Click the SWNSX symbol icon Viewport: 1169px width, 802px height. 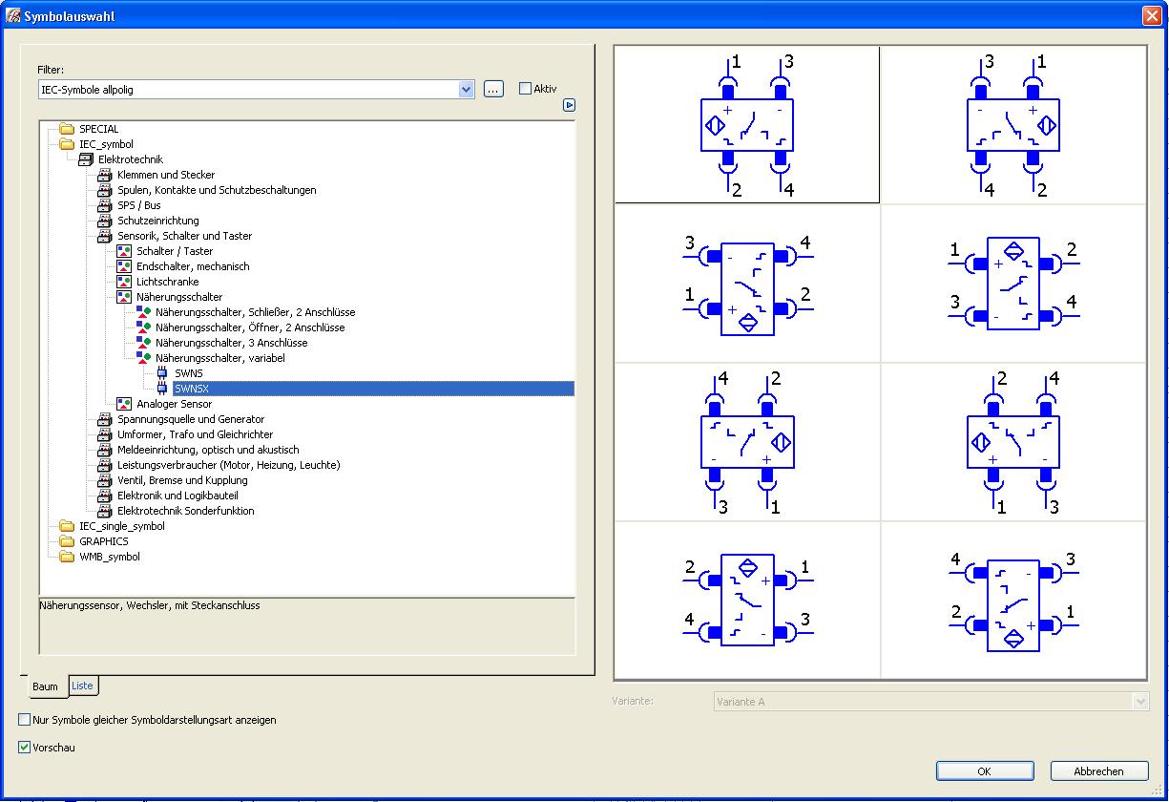click(161, 389)
